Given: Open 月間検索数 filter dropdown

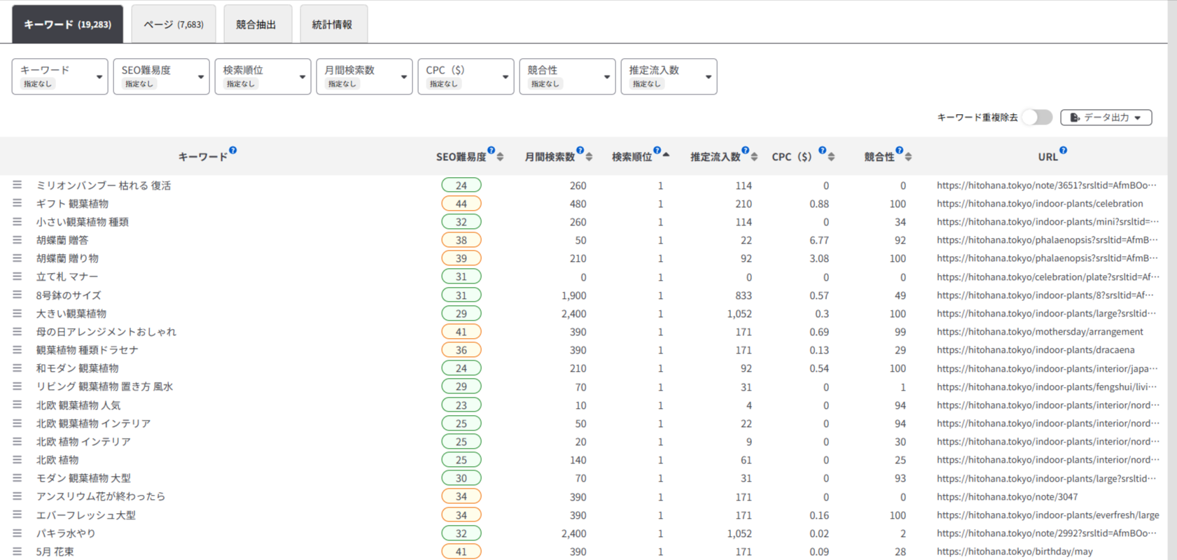Looking at the screenshot, I should coord(365,76).
